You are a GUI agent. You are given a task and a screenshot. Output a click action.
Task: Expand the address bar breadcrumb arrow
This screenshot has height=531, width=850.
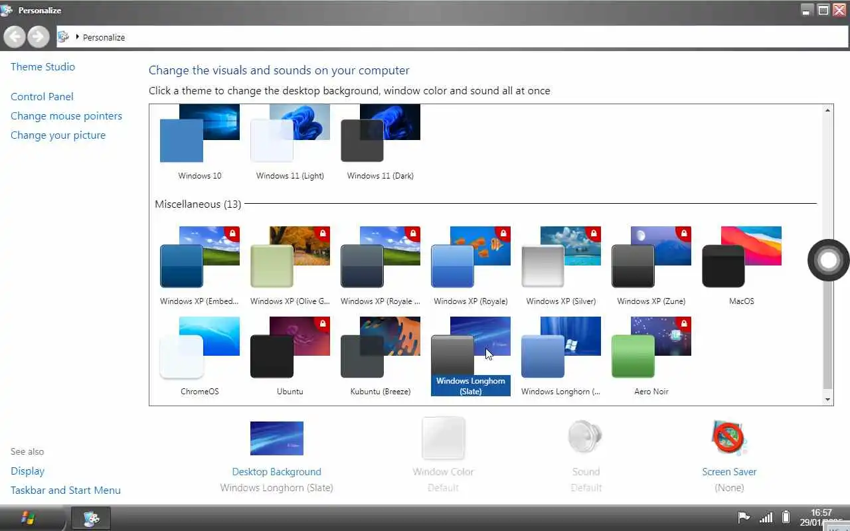(77, 37)
